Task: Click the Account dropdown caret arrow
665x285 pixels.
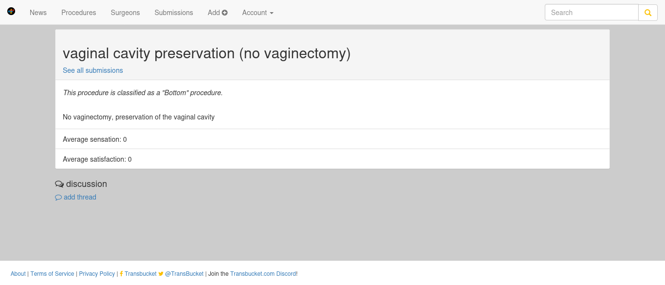Action: click(x=271, y=13)
